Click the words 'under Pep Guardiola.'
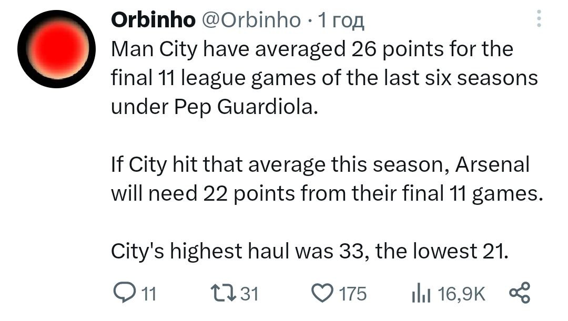The width and height of the screenshot is (568, 321). tap(215, 107)
